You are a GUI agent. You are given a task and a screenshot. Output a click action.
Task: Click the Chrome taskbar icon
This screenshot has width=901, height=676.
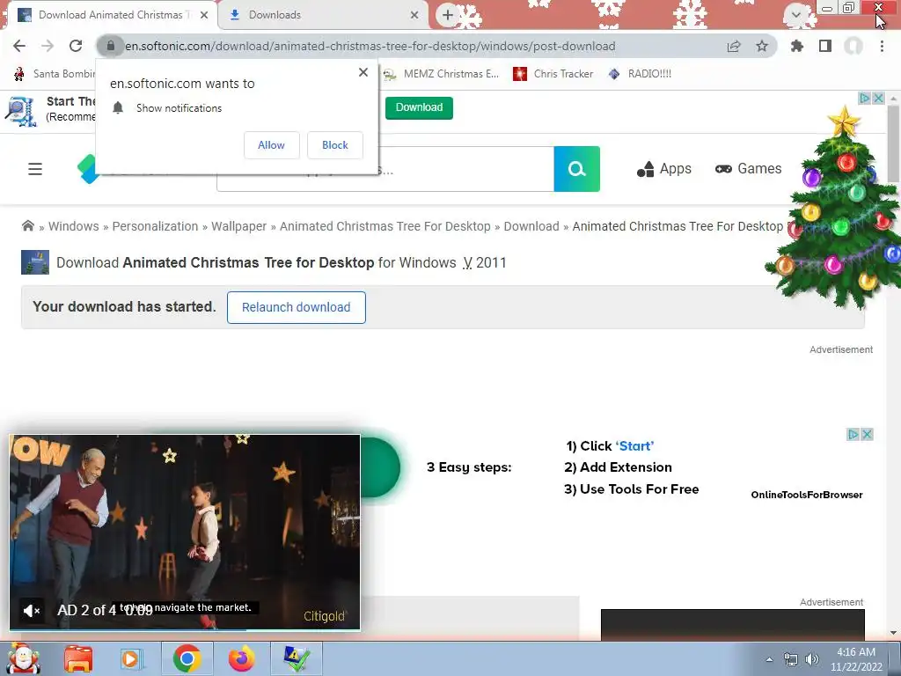(187, 658)
